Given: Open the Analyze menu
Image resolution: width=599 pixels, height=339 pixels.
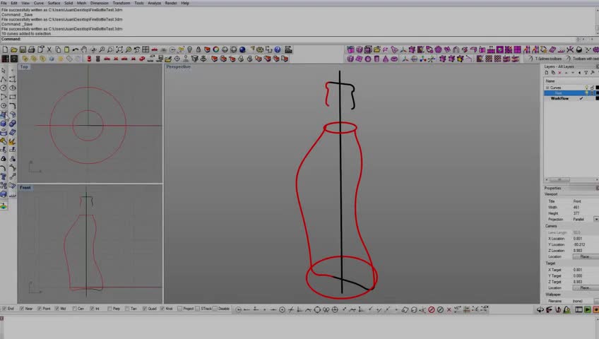Looking at the screenshot, I should click(154, 3).
